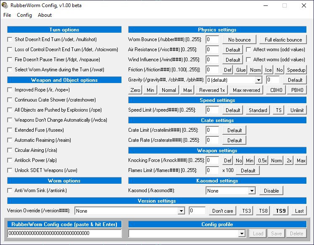This screenshot has width=314, height=245.
Task: Check Wind Influence Affect worms (odd values)
Action: pos(248,60)
